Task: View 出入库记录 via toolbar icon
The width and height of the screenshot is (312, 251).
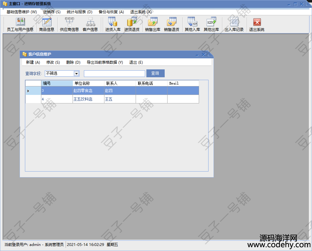Action: tap(234, 24)
